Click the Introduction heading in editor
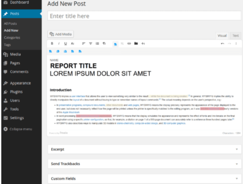The width and height of the screenshot is (243, 184). pyautogui.click(x=61, y=90)
